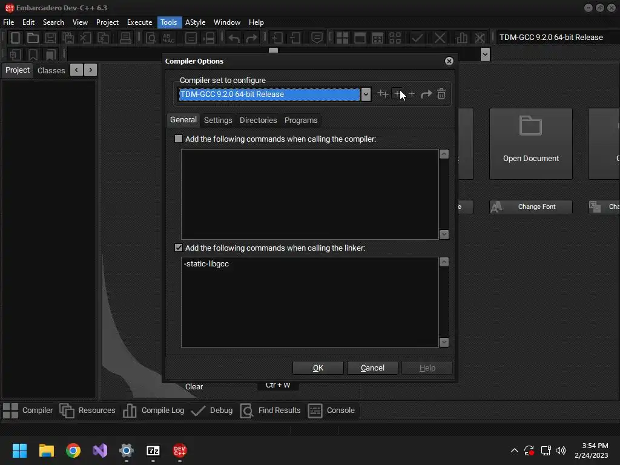Open the Find Results bottom tab
620x465 pixels.
(270, 411)
